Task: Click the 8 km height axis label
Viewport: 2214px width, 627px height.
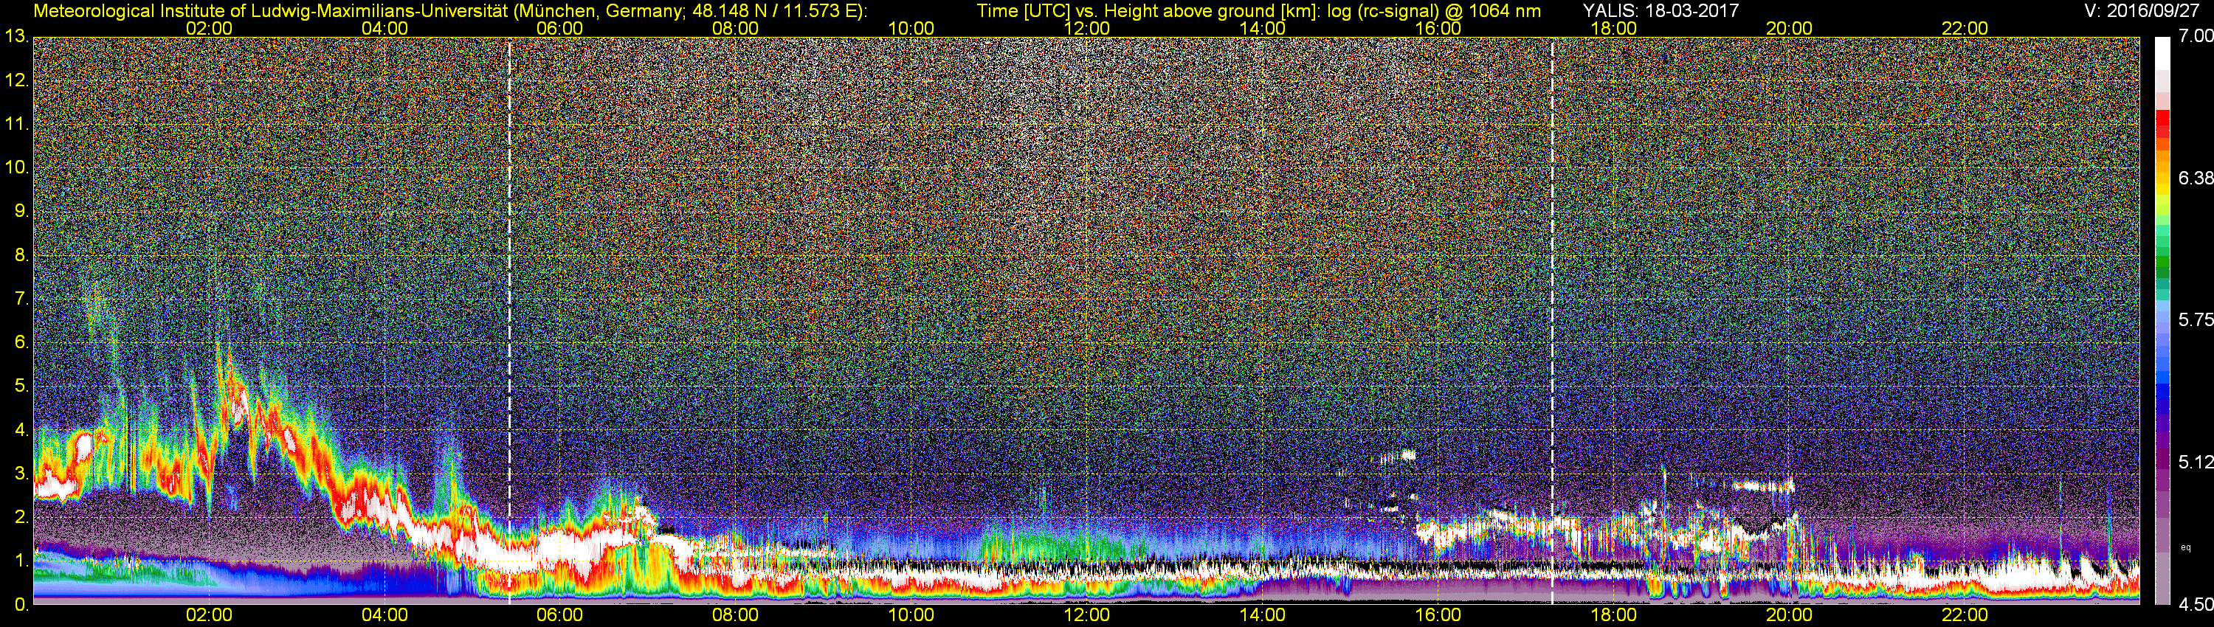Action: coord(21,255)
